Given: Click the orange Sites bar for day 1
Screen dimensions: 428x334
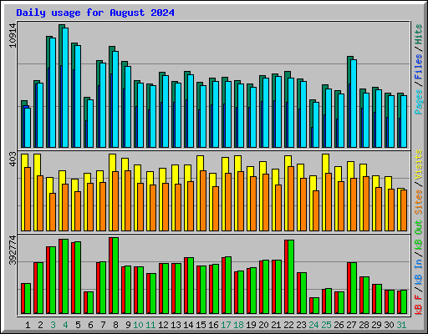Looking at the screenshot, I should 28,199.
